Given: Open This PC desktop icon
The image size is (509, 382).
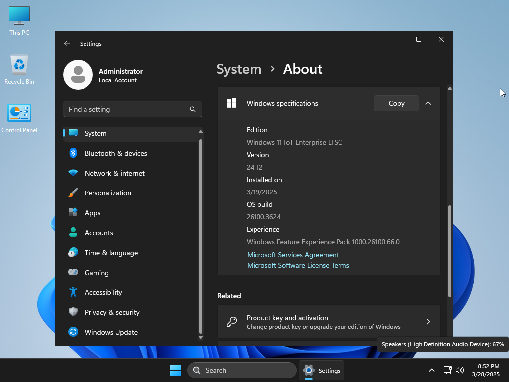Looking at the screenshot, I should coord(19,20).
